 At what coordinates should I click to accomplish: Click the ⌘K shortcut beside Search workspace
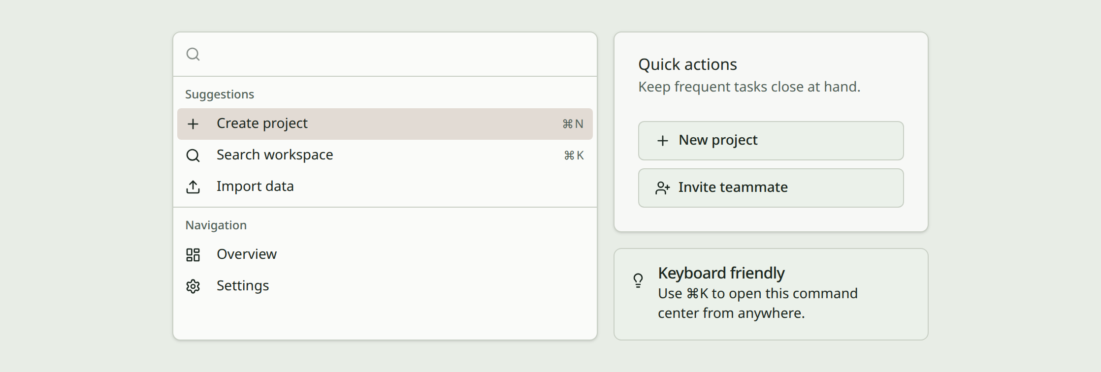tap(574, 155)
